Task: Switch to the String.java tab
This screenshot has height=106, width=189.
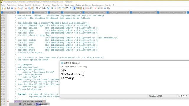Action: [54, 12]
